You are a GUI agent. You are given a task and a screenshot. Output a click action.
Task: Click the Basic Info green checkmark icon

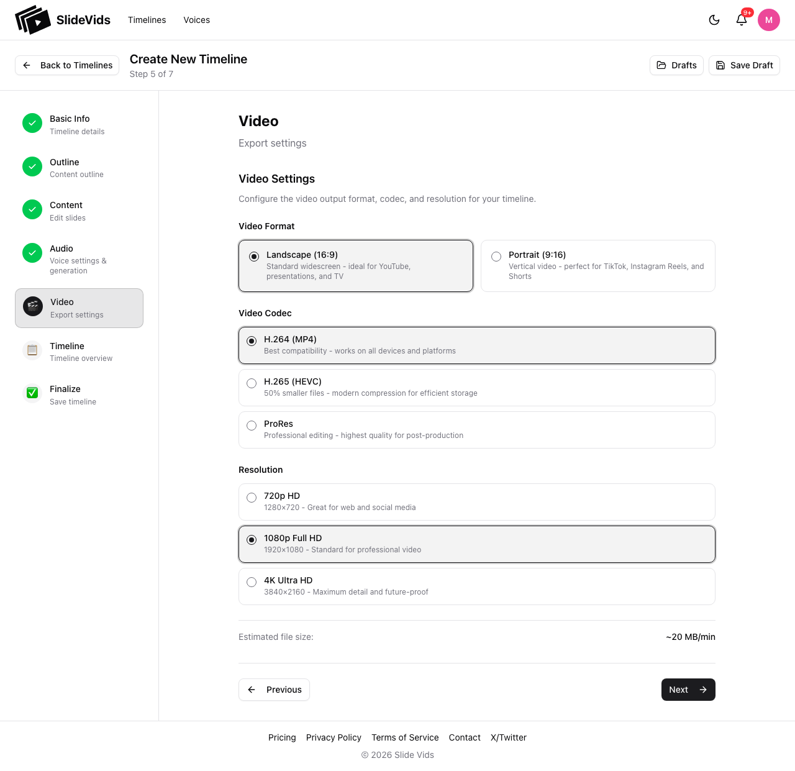[32, 123]
